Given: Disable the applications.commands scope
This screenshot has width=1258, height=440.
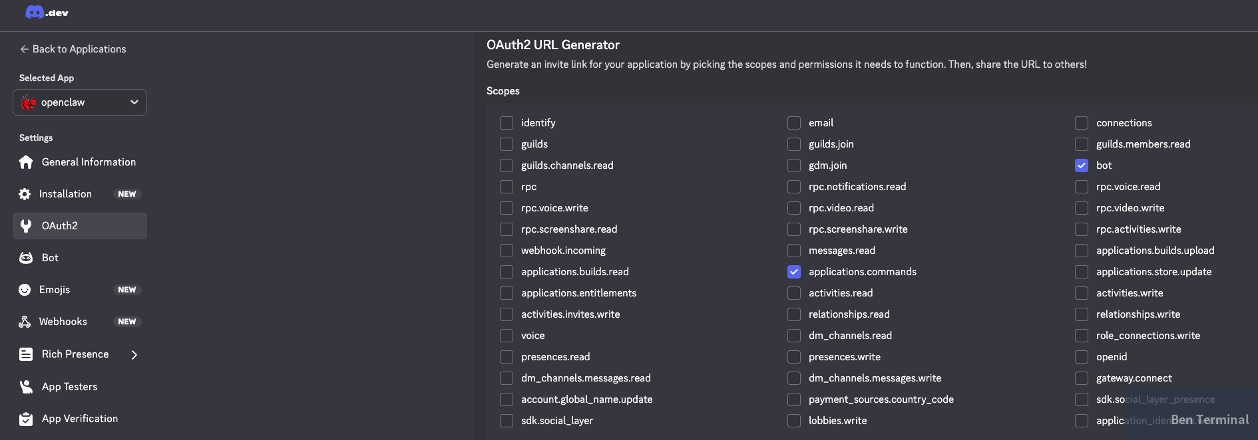Looking at the screenshot, I should click(793, 272).
